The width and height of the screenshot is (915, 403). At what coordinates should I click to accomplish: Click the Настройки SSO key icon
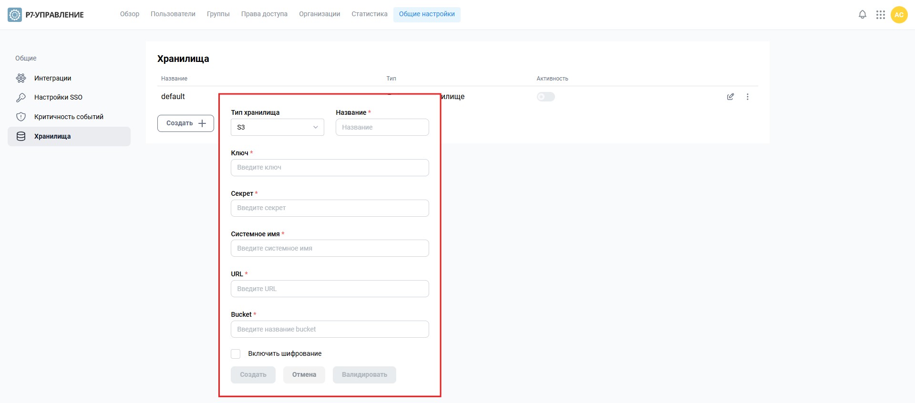pos(21,97)
